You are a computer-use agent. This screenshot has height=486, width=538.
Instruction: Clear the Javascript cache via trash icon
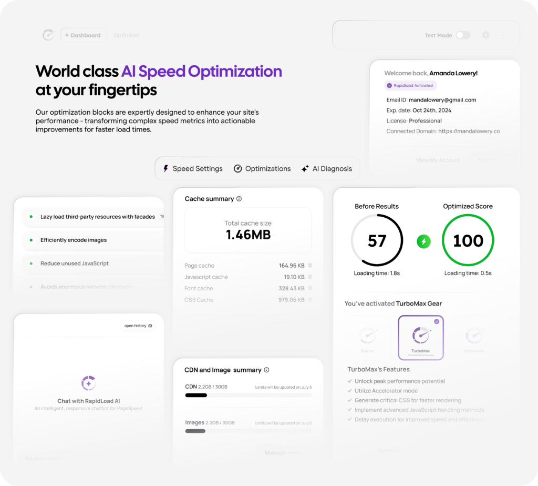(310, 277)
